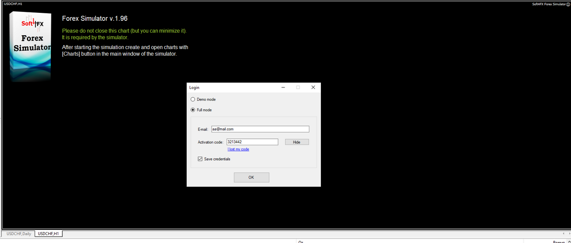Switch to the USDCHF,Daily chart tab

19,234
